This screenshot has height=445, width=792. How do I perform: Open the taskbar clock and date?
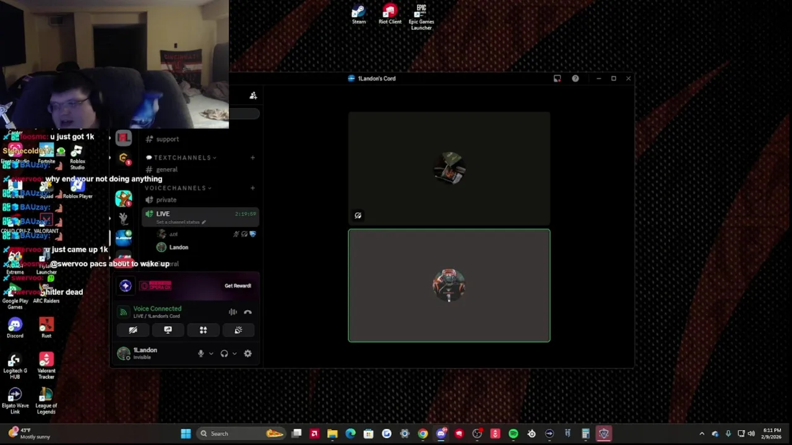click(772, 433)
